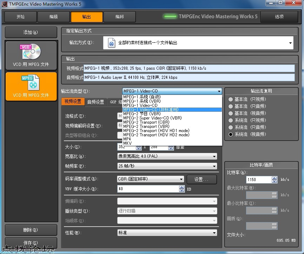Click the 添加 button
Screen dimensions: 304x254
(x=31, y=32)
